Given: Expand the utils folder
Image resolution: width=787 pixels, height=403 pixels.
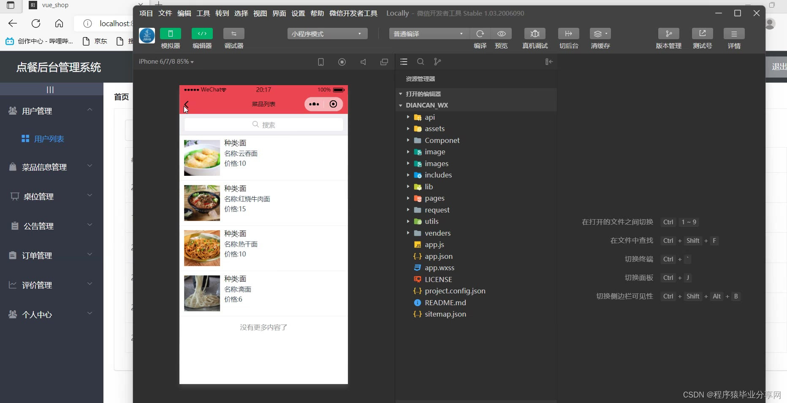Looking at the screenshot, I should coord(476,221).
